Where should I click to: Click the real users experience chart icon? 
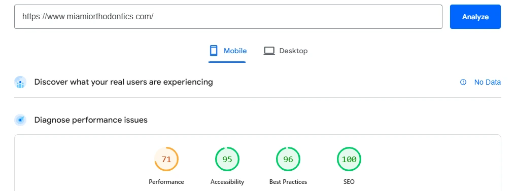point(20,82)
